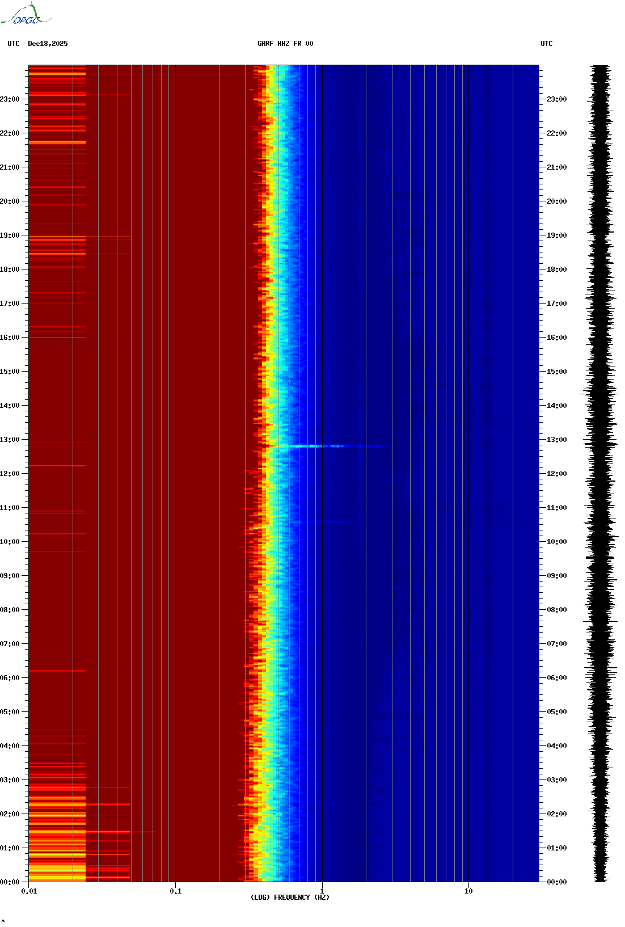Click the left axis 08:00 time label

click(x=10, y=610)
